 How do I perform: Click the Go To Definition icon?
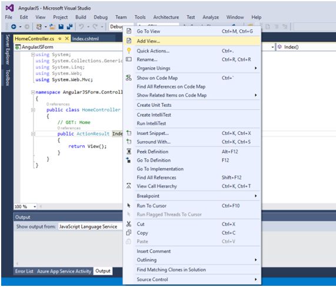pyautogui.click(x=128, y=160)
